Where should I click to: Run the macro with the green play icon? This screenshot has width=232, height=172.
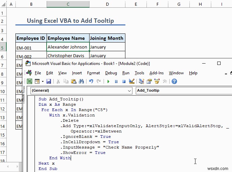108,81
